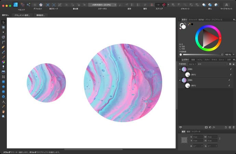Pick the View hand tool
236x154 pixels.
pyautogui.click(x=3, y=112)
